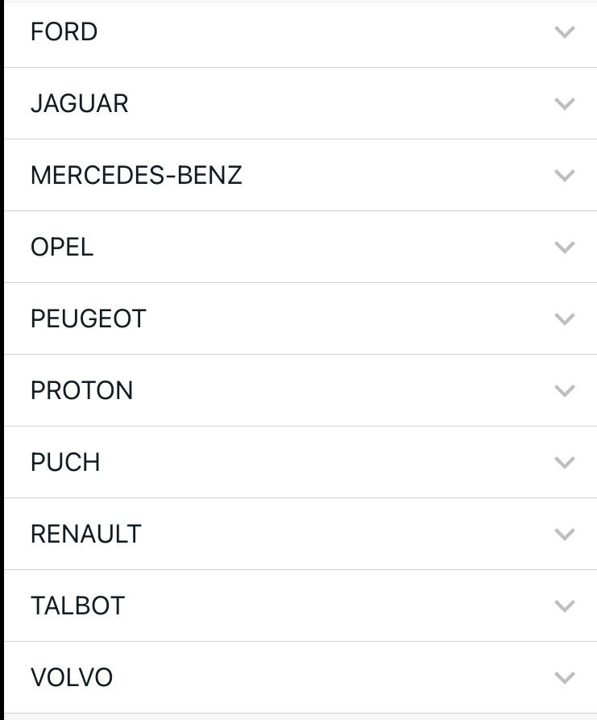Expand the PROTON chevron
Screen dimensions: 597x720
pos(565,391)
